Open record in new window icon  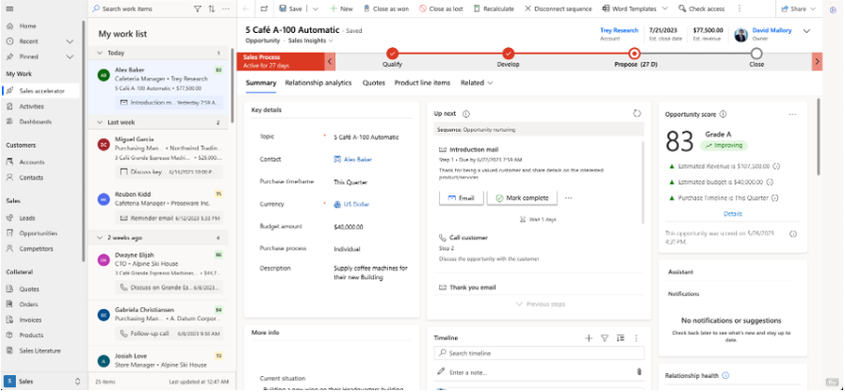click(264, 8)
